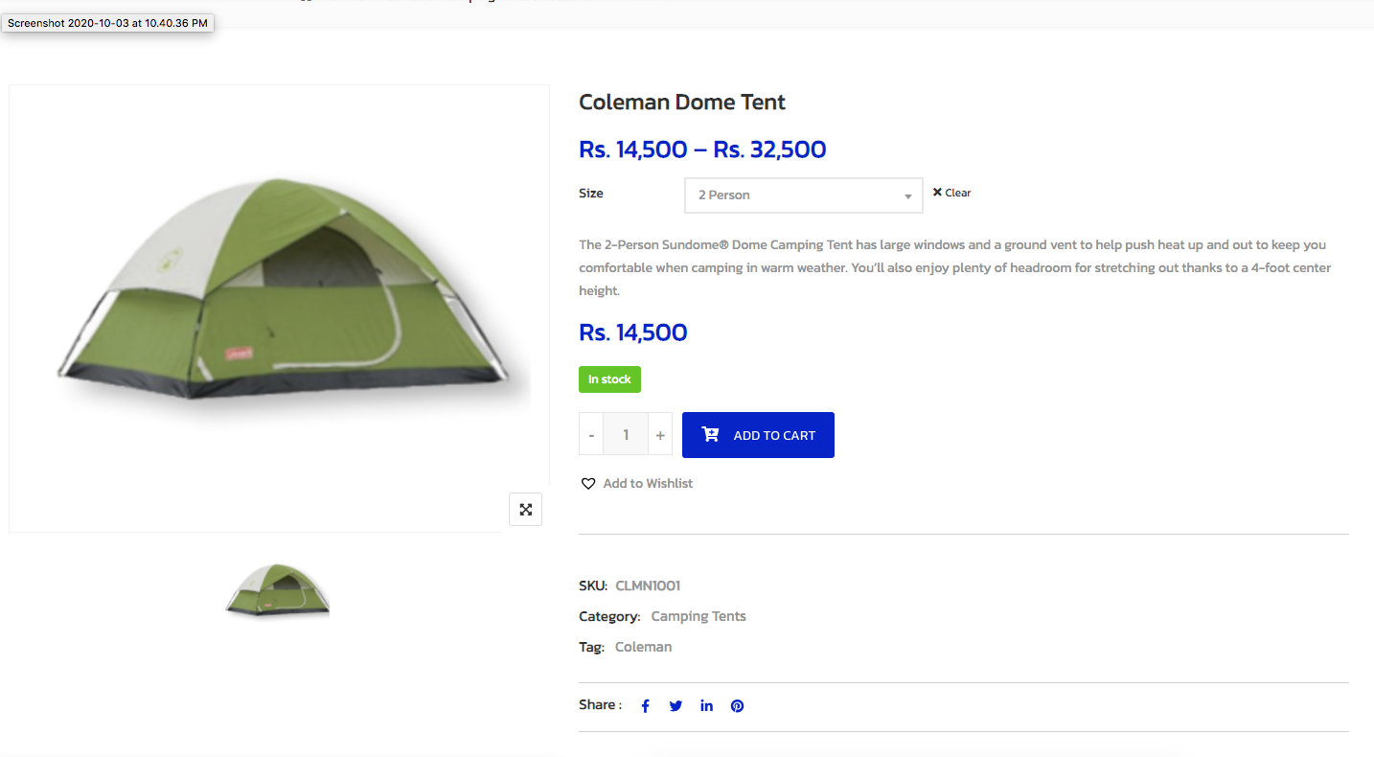The width and height of the screenshot is (1374, 757).
Task: Open the Camping Tents category link
Action: tap(698, 616)
